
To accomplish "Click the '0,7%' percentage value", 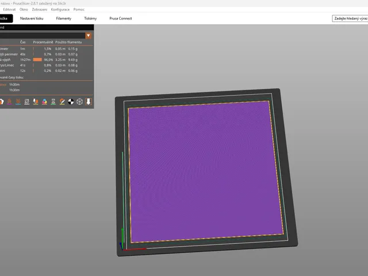I will (47, 54).
